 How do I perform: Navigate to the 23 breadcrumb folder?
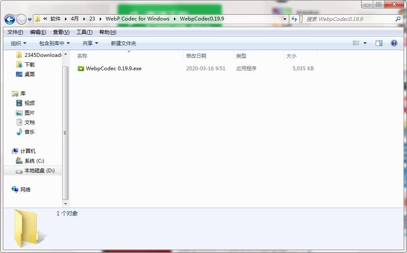pyautogui.click(x=92, y=19)
